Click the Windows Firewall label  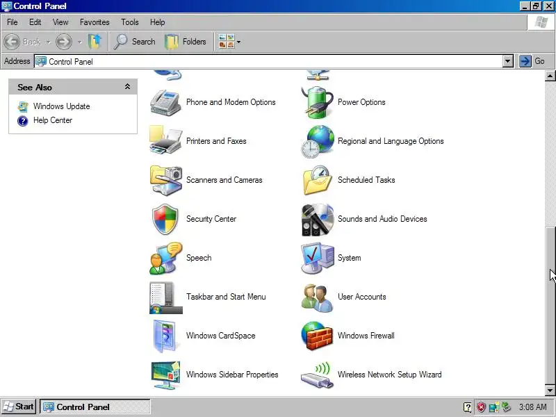pos(366,336)
